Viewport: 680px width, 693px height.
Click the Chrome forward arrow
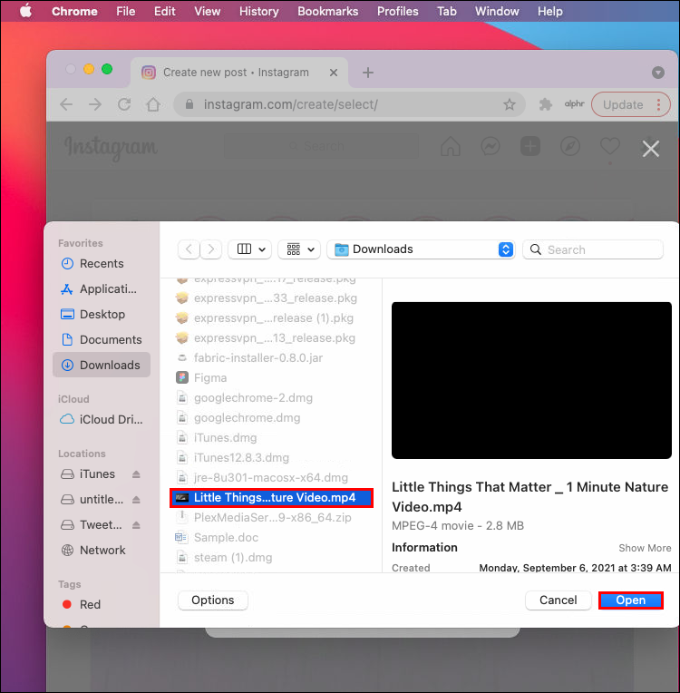pyautogui.click(x=95, y=104)
